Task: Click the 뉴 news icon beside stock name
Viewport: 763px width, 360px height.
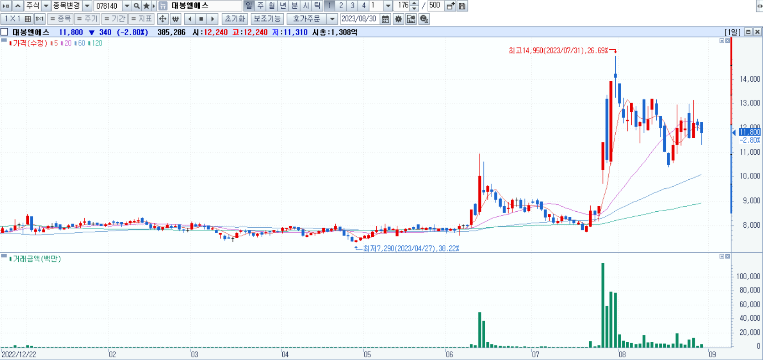Action: pyautogui.click(x=163, y=6)
